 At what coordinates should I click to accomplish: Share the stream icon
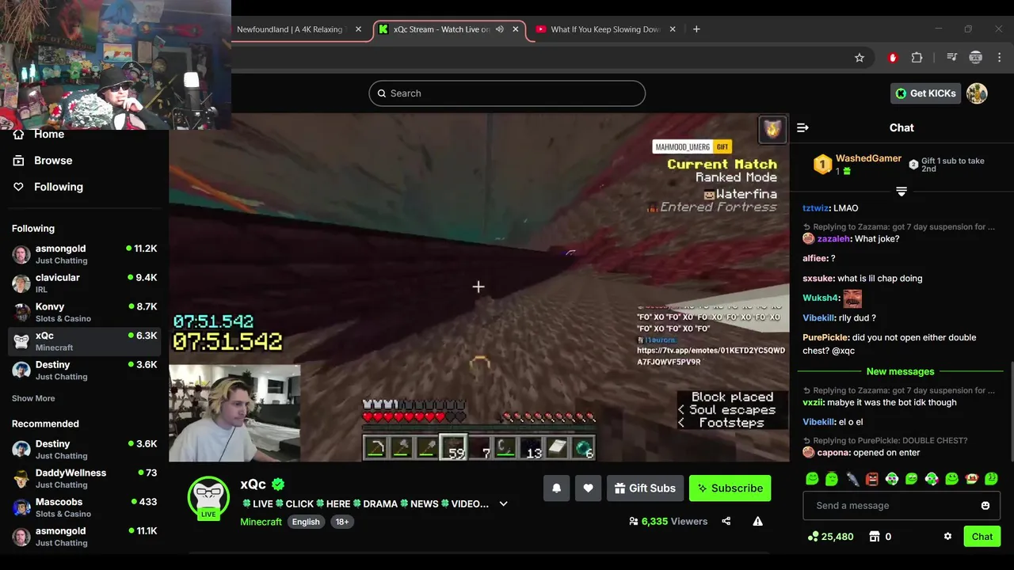click(x=726, y=521)
